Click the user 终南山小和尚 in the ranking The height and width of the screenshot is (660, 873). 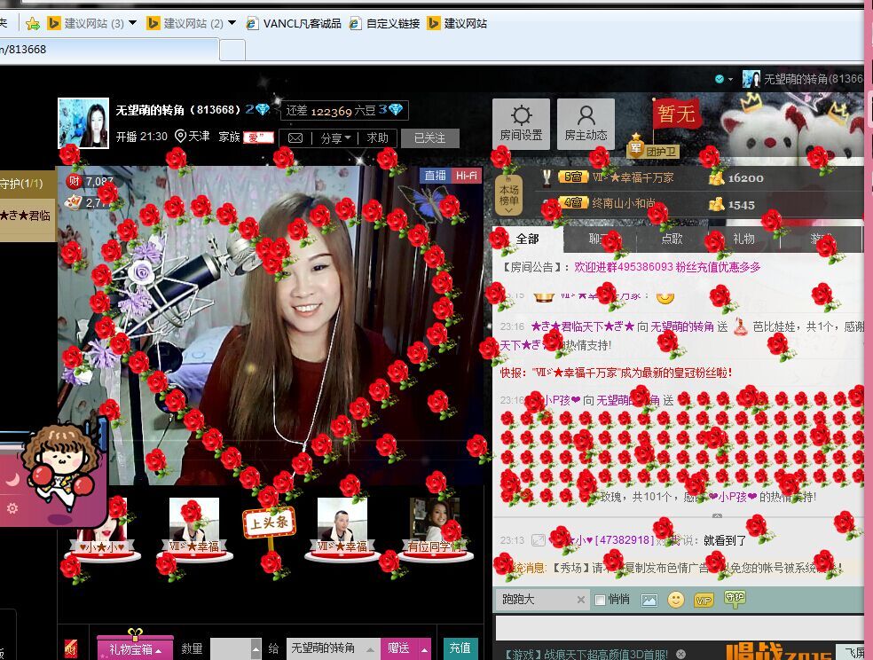624,203
